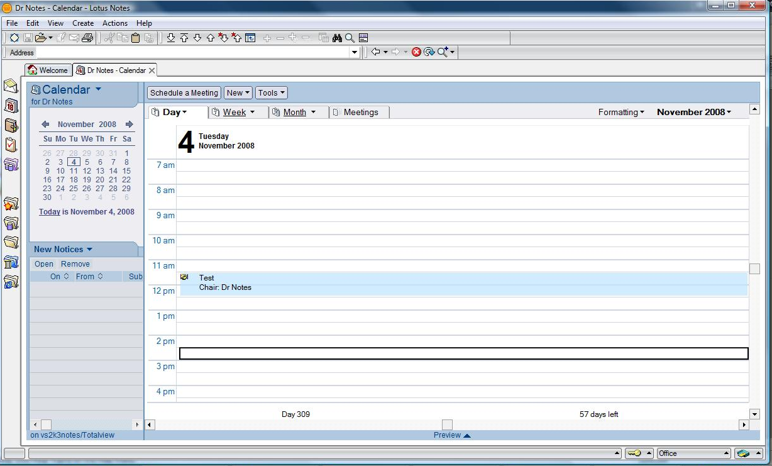Open the Internet Explorer links bookmark folder
Viewport: 772px width, 466px height.
(11, 282)
